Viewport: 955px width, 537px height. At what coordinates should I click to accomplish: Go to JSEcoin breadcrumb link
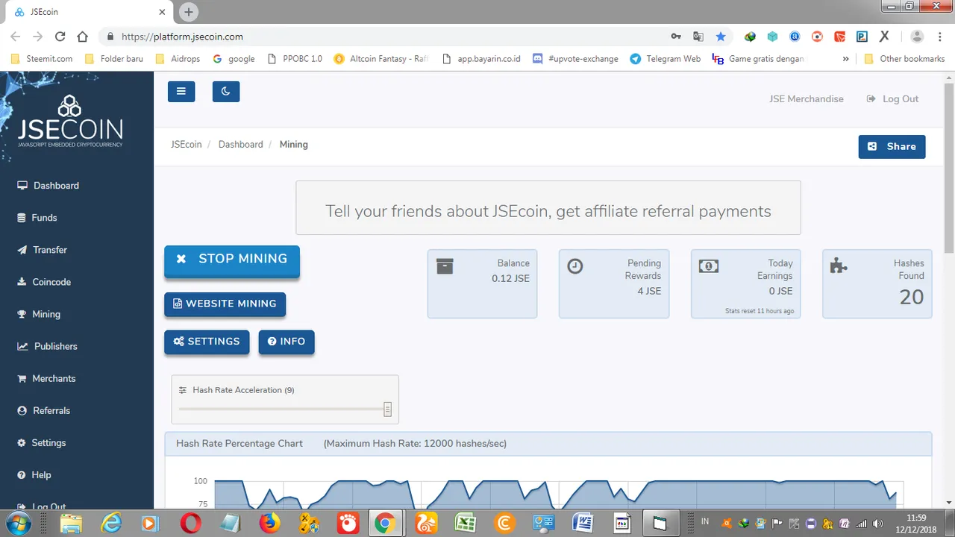coord(187,144)
